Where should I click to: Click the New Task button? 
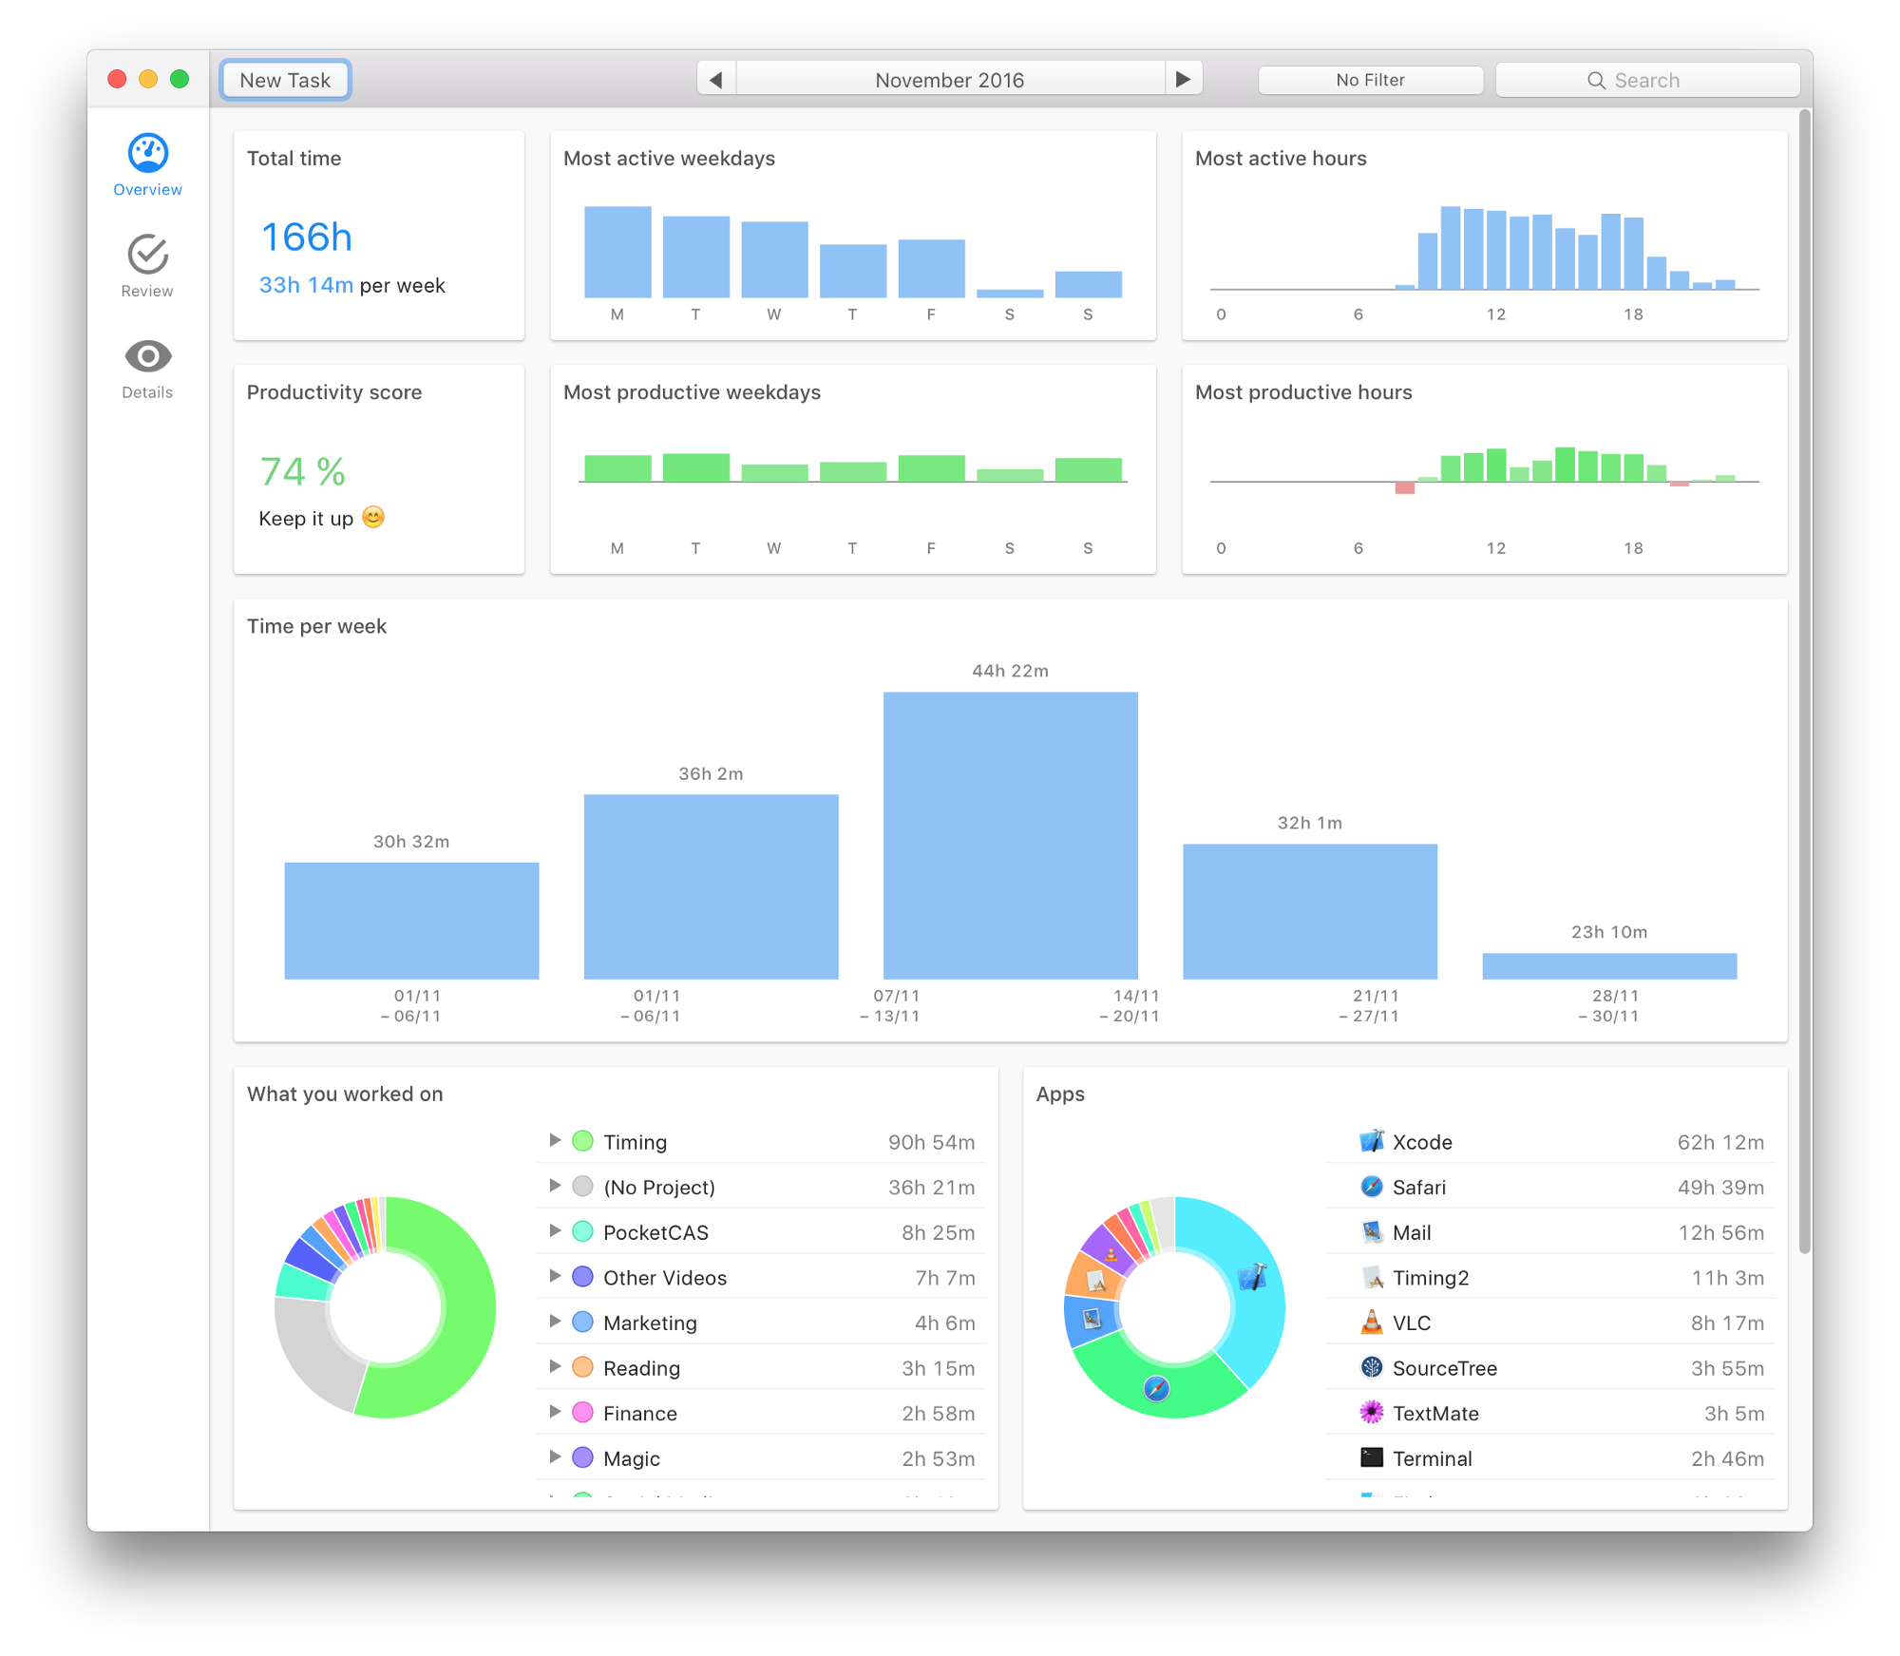[x=285, y=80]
